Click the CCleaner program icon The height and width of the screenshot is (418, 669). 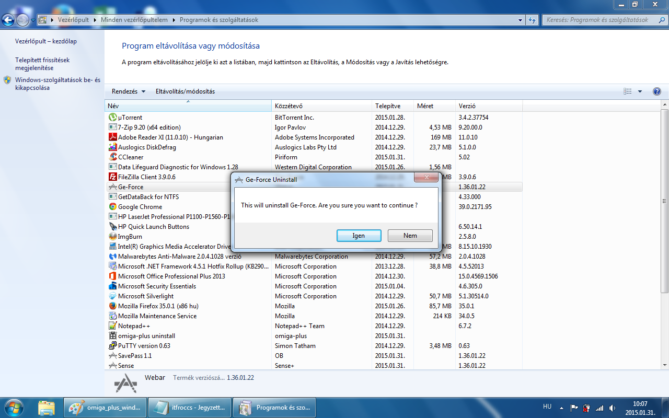click(x=112, y=157)
